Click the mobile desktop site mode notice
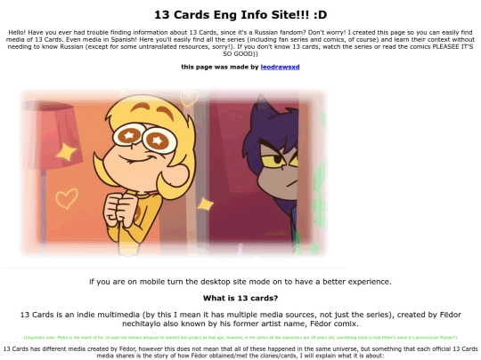Image resolution: width=481 pixels, height=360 pixels. pyautogui.click(x=240, y=282)
